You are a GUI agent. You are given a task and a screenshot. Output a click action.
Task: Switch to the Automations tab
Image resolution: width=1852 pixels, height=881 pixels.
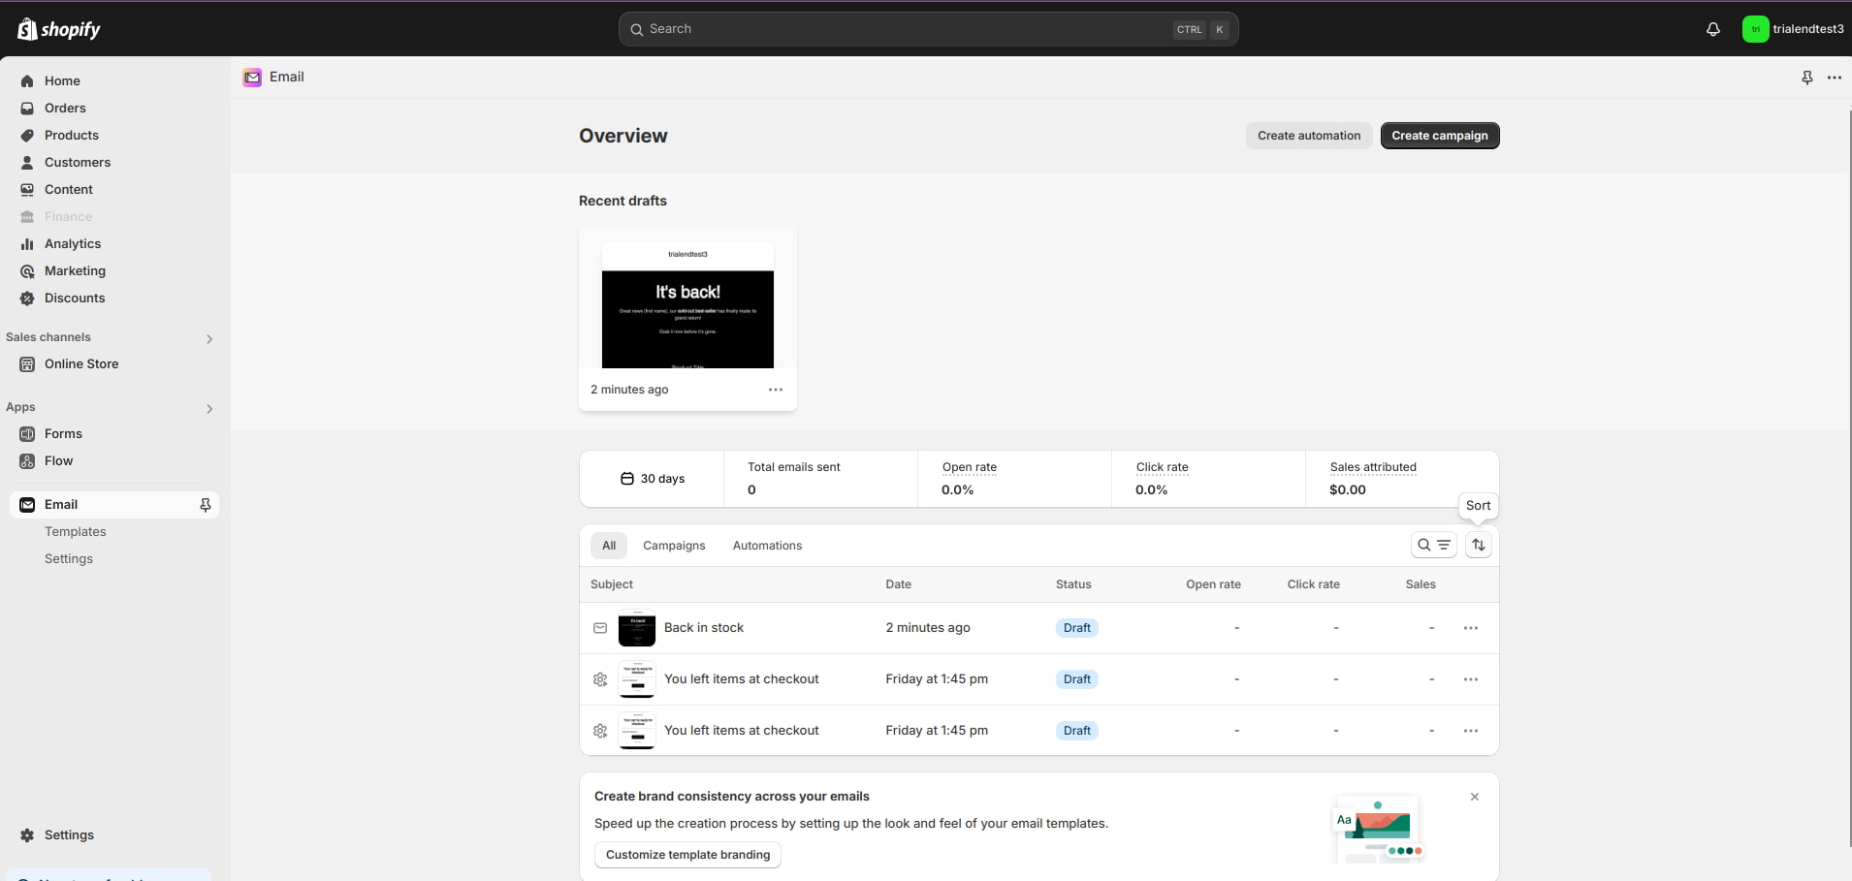point(767,546)
